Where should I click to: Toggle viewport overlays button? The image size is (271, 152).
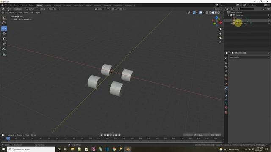[200, 13]
